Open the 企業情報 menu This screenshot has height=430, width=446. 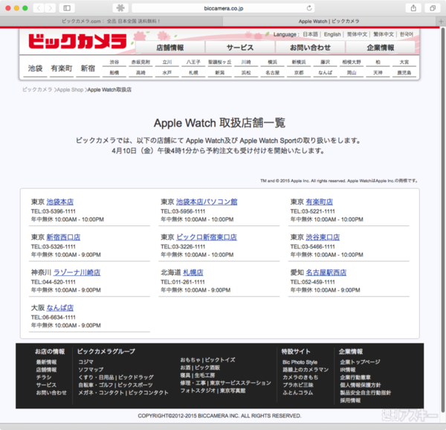(x=381, y=48)
